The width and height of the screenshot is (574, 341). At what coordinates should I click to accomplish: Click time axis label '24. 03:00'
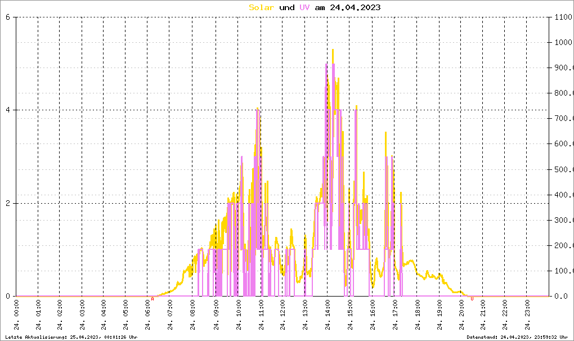click(x=82, y=315)
